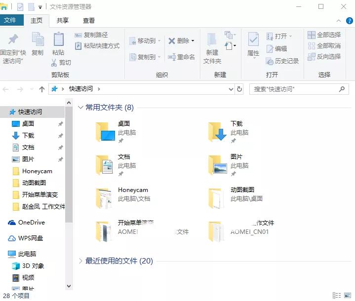This screenshot has height=301, width=355.
Task: Switch to the View (查看) ribbon tab
Action: (89, 20)
